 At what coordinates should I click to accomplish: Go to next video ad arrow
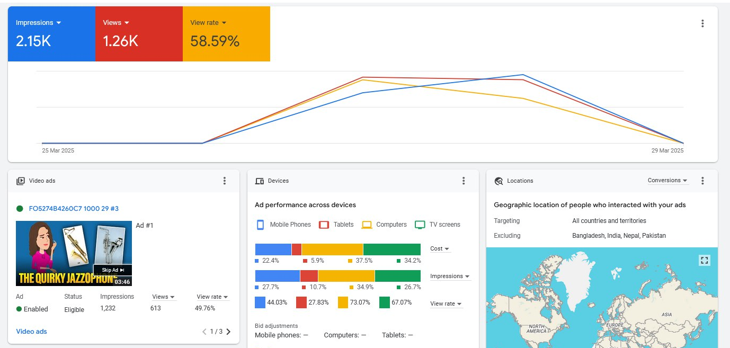229,332
